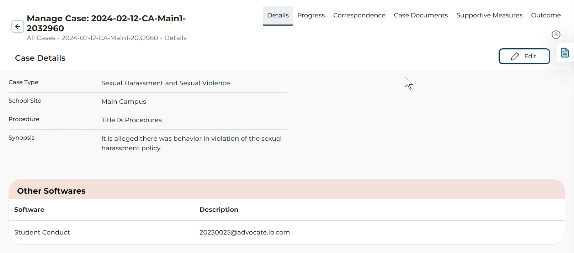Click the Software column header
Image resolution: width=574 pixels, height=253 pixels.
tap(29, 210)
